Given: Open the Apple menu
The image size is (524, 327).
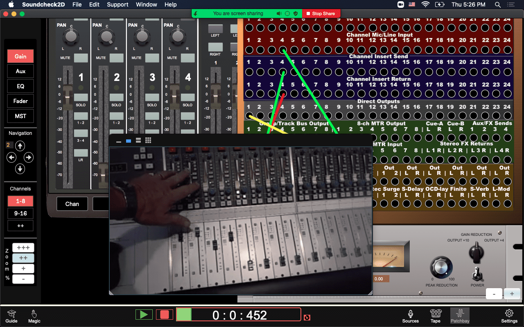Looking at the screenshot, I should (11, 4).
